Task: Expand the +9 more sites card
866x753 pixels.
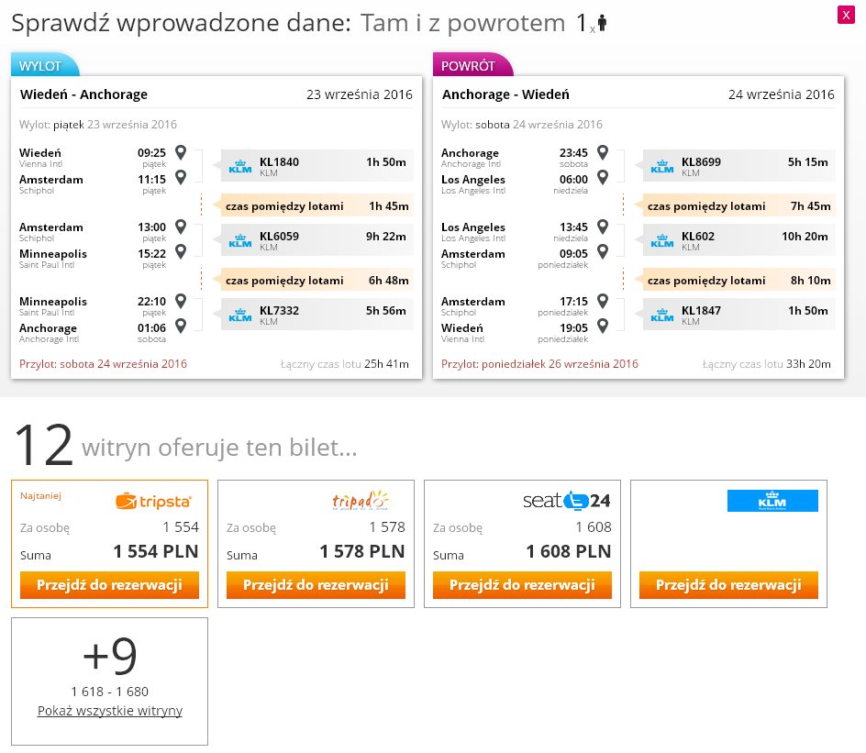Action: [109, 681]
